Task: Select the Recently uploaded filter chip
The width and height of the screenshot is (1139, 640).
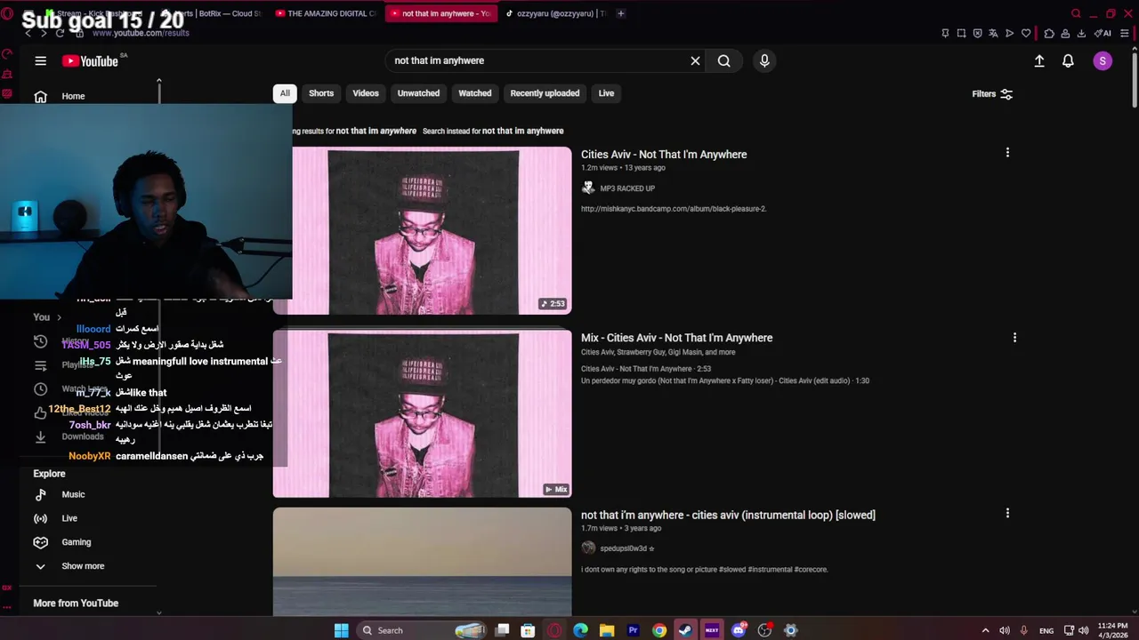Action: [545, 93]
